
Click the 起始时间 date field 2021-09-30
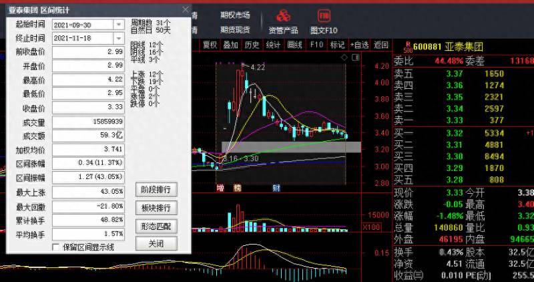83,25
